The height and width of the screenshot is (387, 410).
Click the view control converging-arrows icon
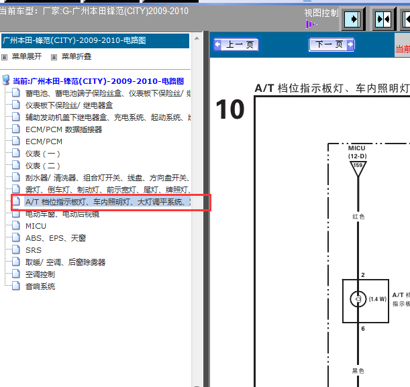click(x=383, y=19)
